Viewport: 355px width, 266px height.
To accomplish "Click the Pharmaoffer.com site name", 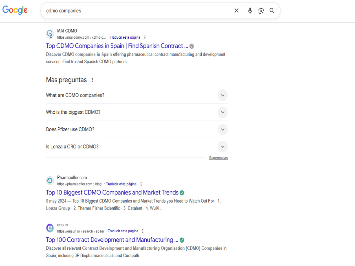I will click(x=72, y=178).
